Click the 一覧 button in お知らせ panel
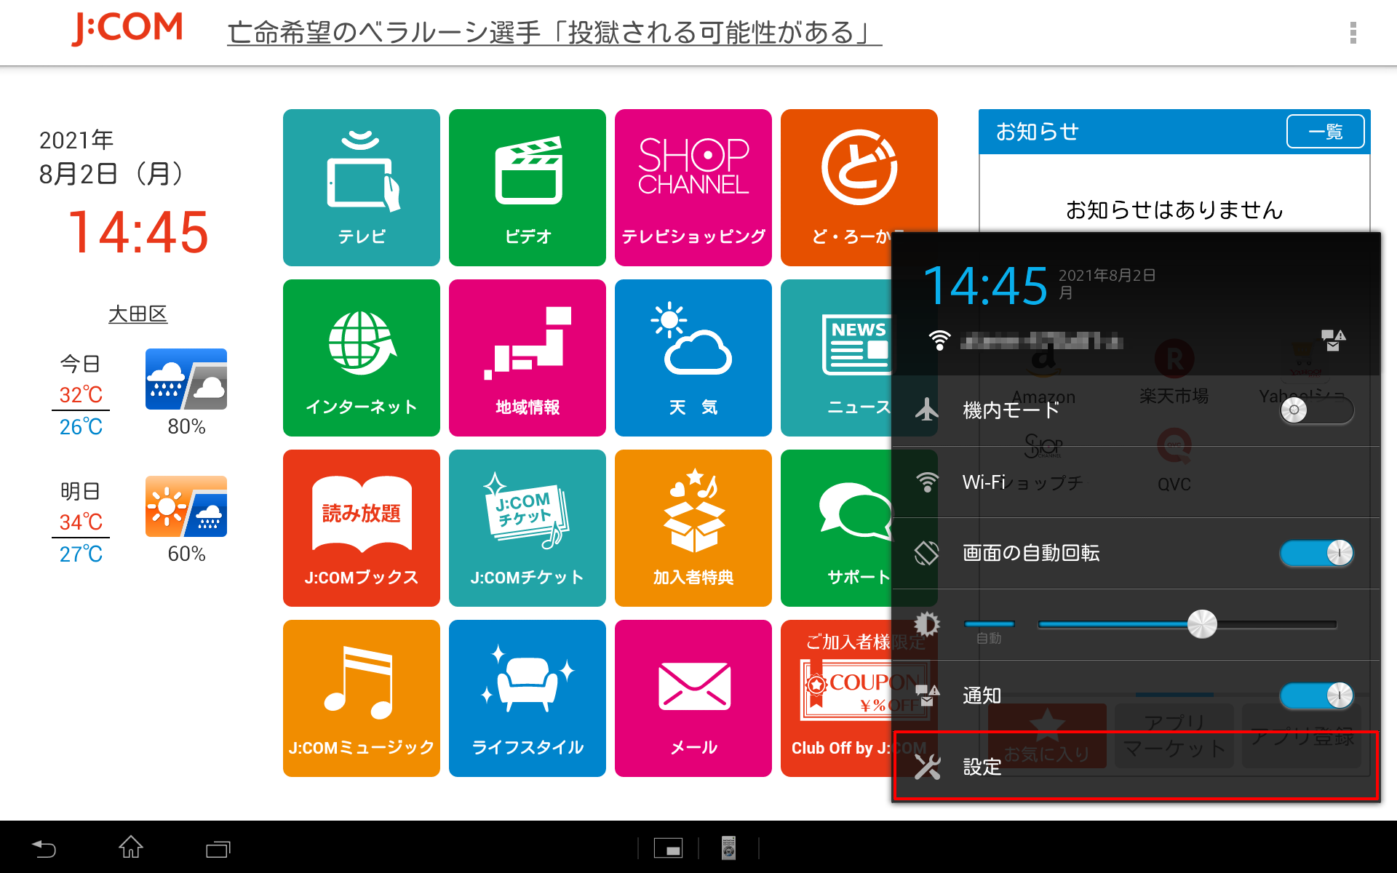Viewport: 1397px width, 873px height. click(1325, 132)
